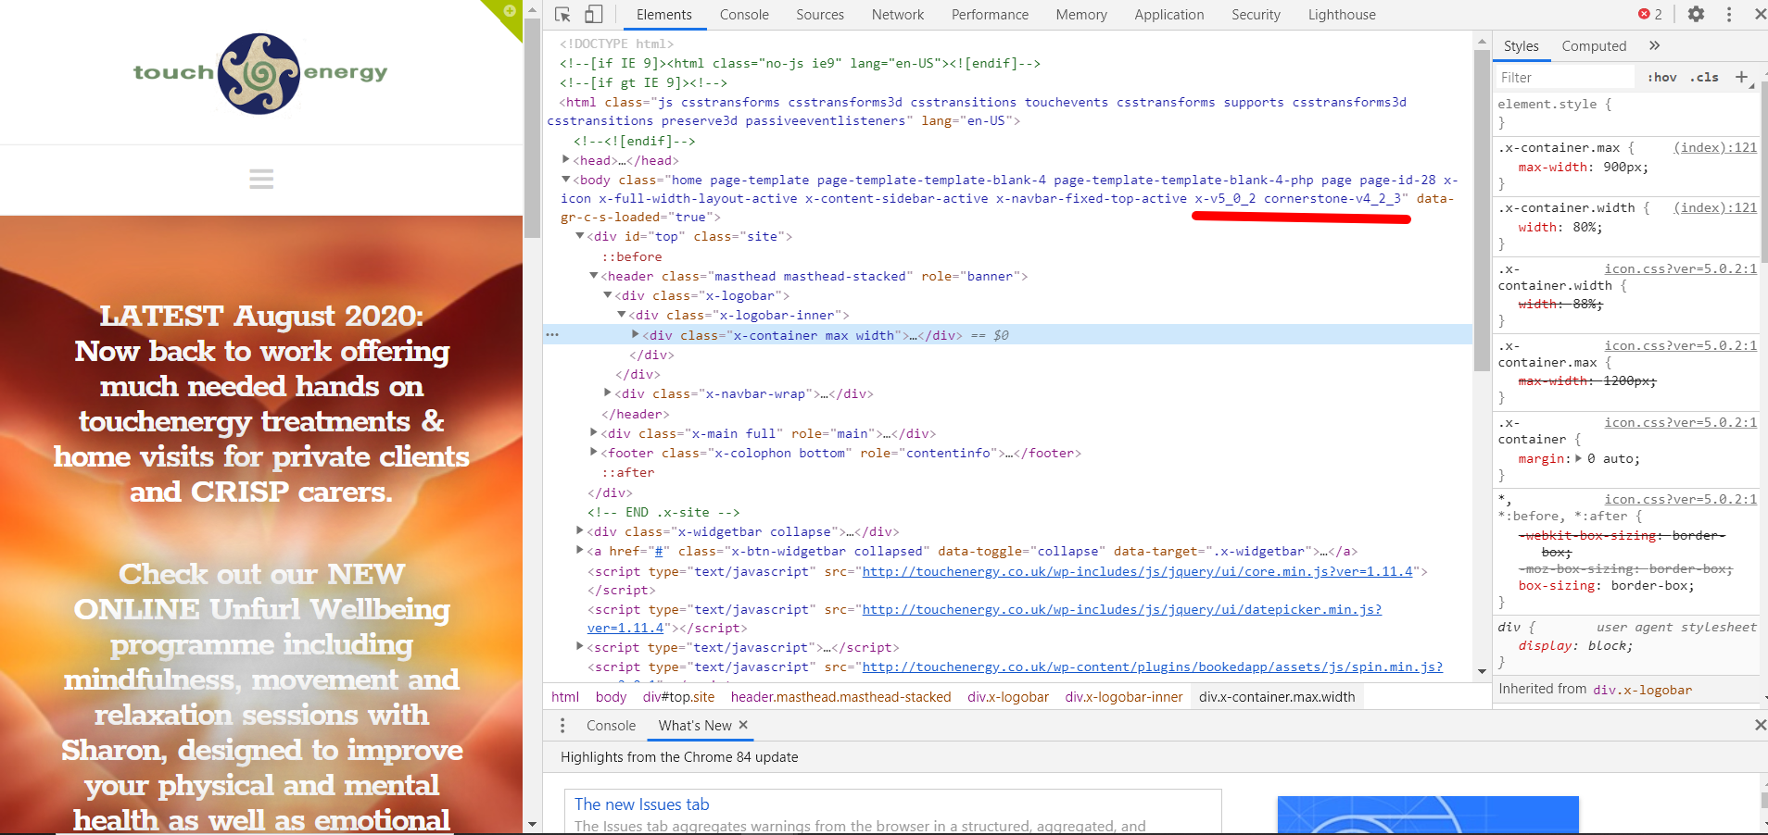The height and width of the screenshot is (835, 1768).
Task: Open the (index):121 source link for .x-container.width
Action: 1715,207
